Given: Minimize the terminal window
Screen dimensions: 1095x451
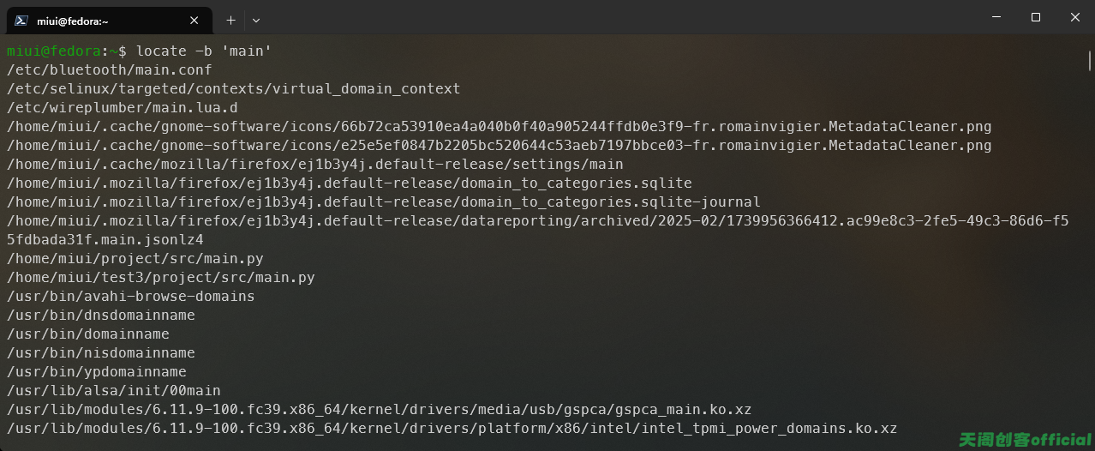Looking at the screenshot, I should tap(996, 17).
